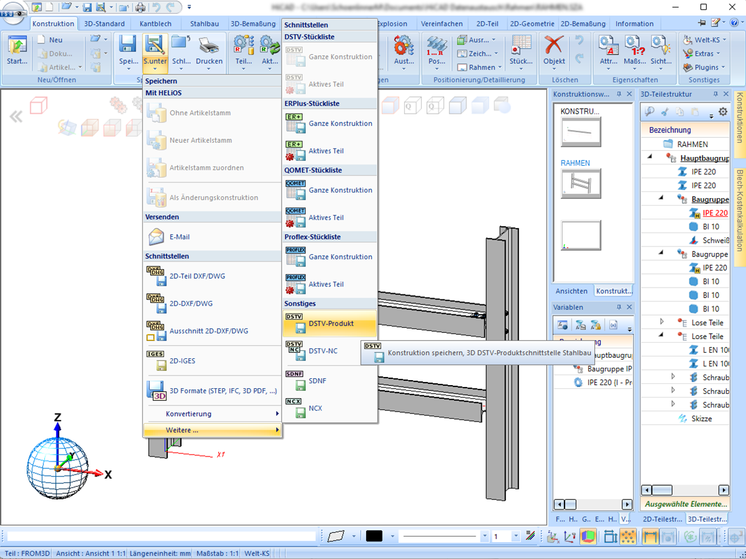Switch to the 3D-Standard ribbon tab
Screen dimensions: 746x559
pyautogui.click(x=104, y=24)
